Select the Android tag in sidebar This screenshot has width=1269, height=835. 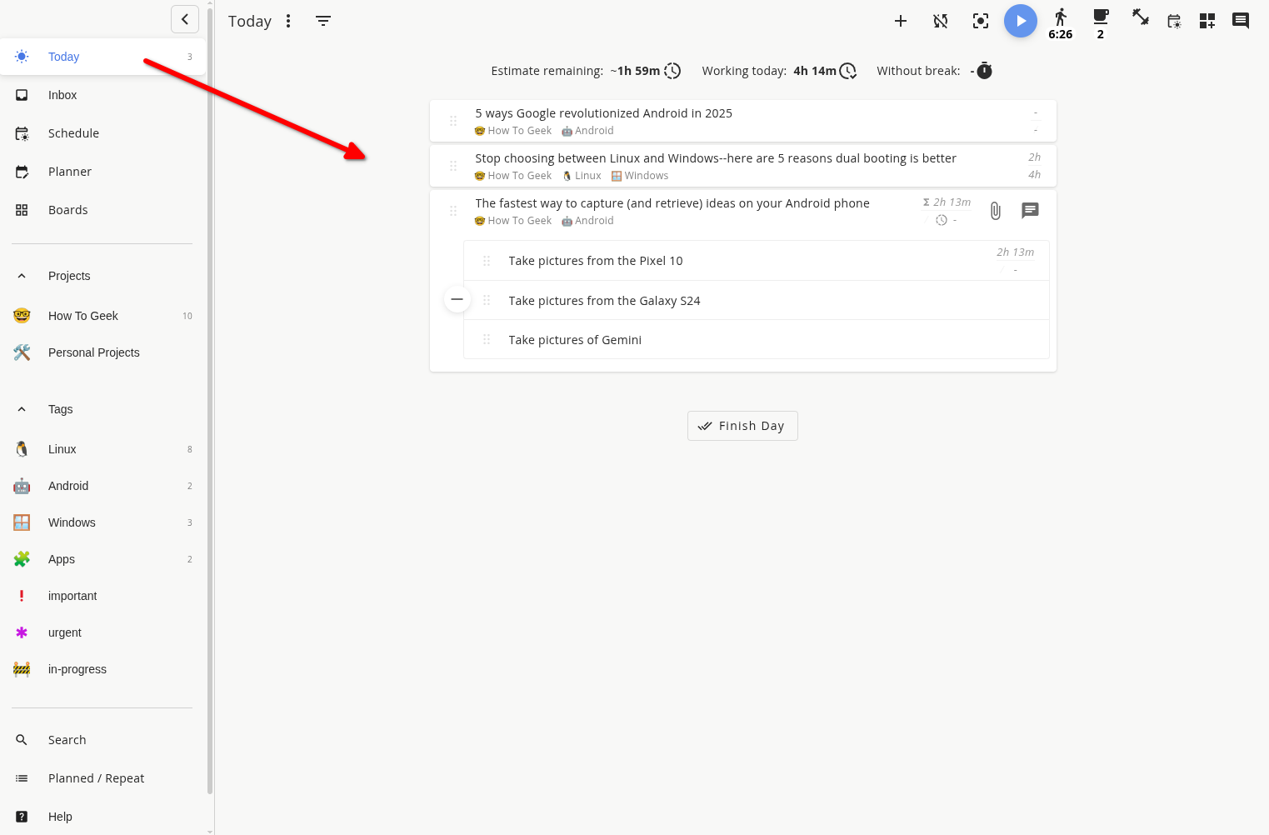103,486
